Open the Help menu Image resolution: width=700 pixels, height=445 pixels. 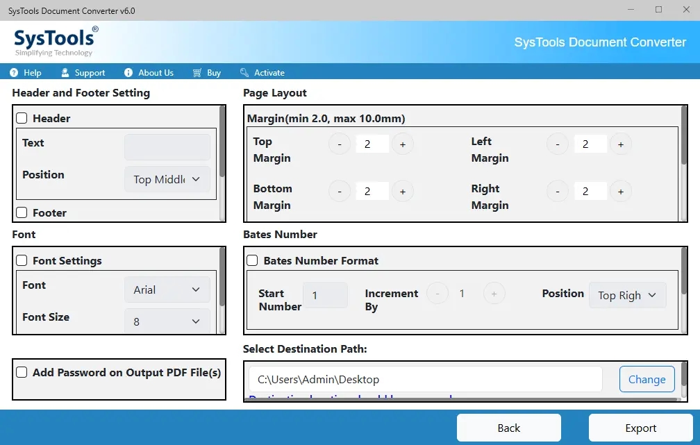pyautogui.click(x=26, y=73)
